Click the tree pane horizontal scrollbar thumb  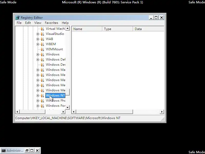pos(32,112)
